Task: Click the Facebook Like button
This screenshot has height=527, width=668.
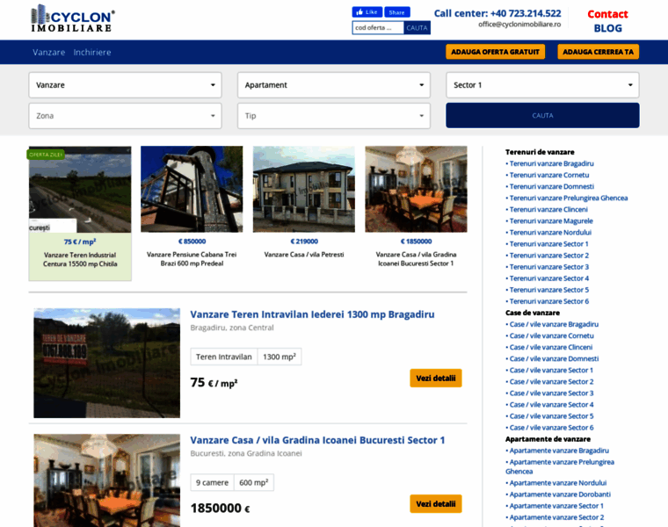Action: click(367, 12)
